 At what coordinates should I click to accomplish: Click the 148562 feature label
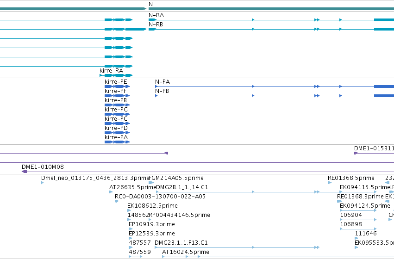[x=138, y=215]
